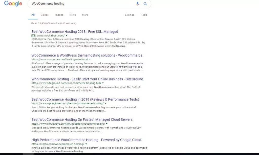
Task: Open WooCommerce & WordPress theme hosting solutions link
Action: (x=87, y=55)
